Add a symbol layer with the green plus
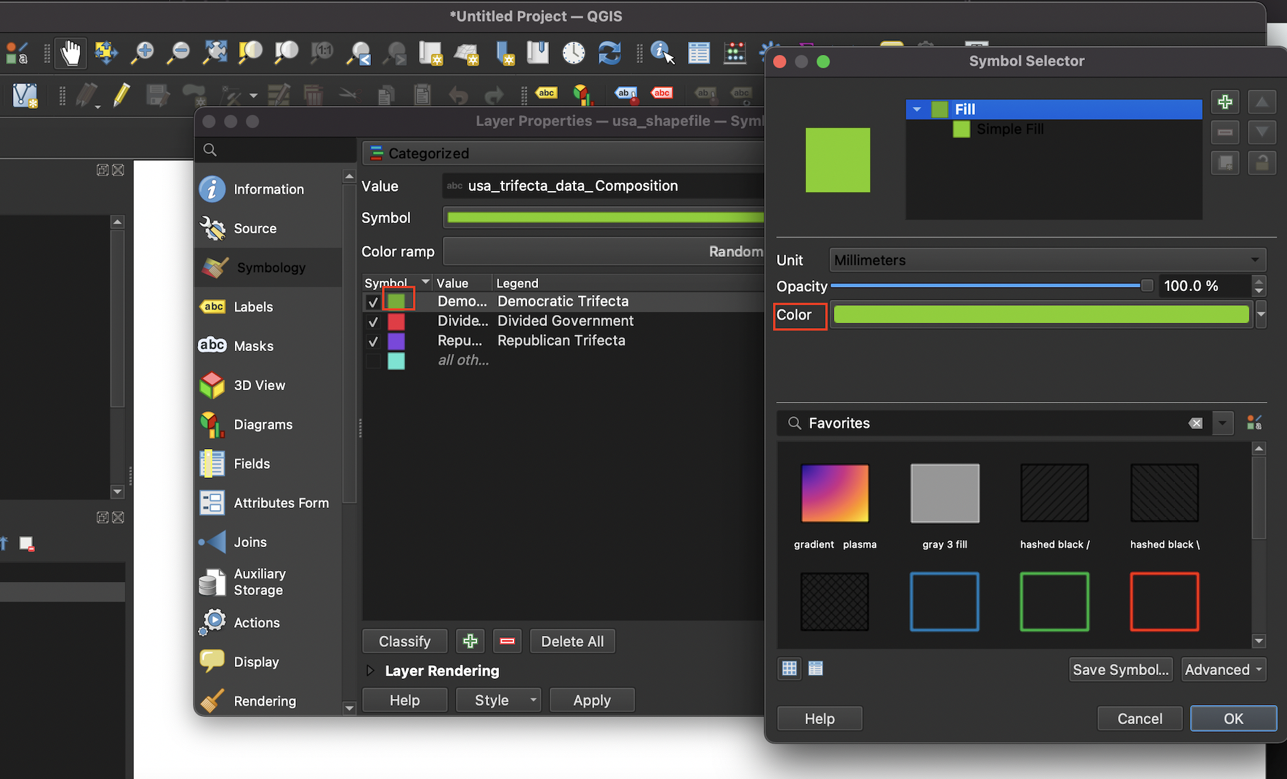Image resolution: width=1287 pixels, height=779 pixels. tap(1225, 101)
